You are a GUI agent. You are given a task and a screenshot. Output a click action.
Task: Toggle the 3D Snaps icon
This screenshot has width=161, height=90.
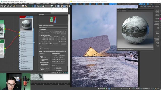[x=61, y=6]
